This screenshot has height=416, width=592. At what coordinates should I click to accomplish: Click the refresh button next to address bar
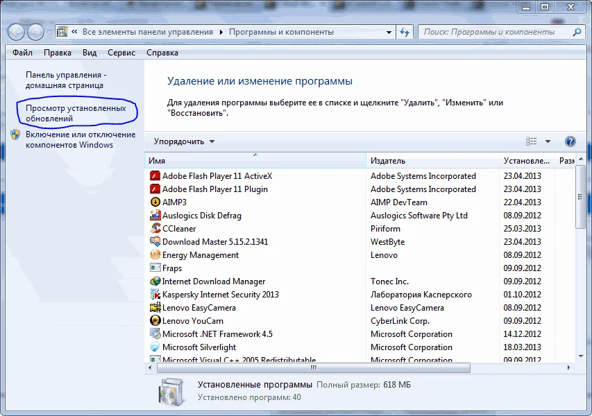405,32
